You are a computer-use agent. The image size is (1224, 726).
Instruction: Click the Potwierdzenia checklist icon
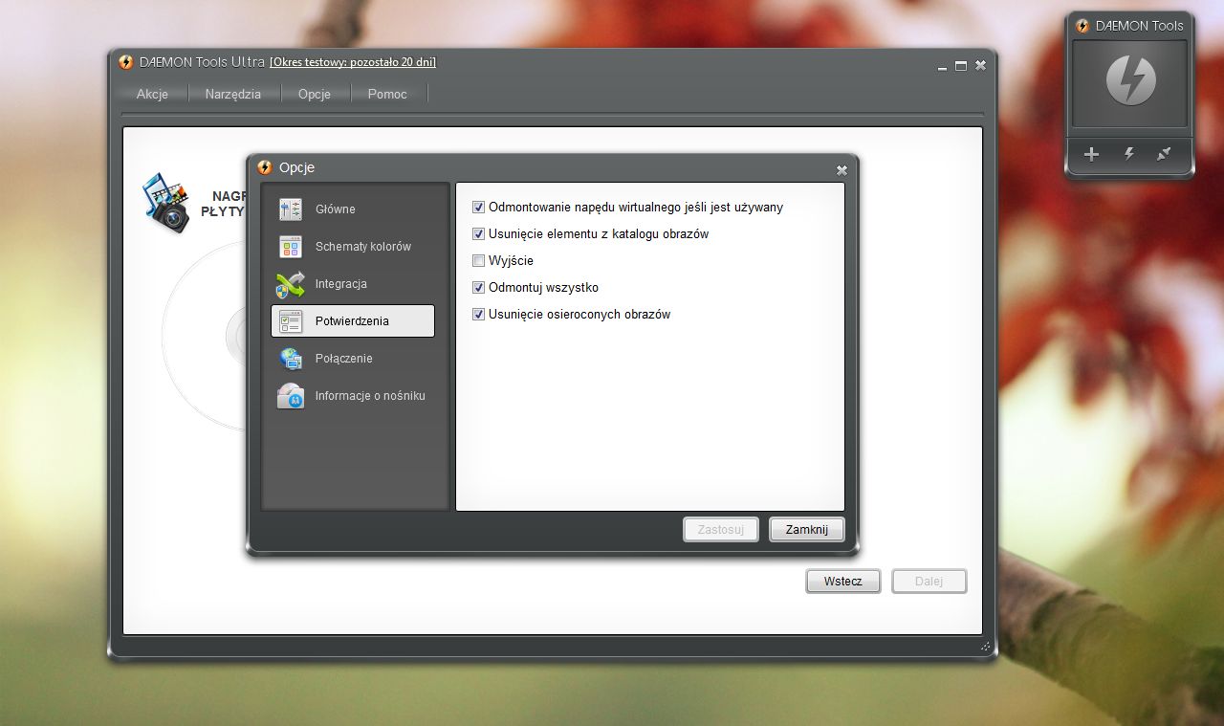pos(290,321)
